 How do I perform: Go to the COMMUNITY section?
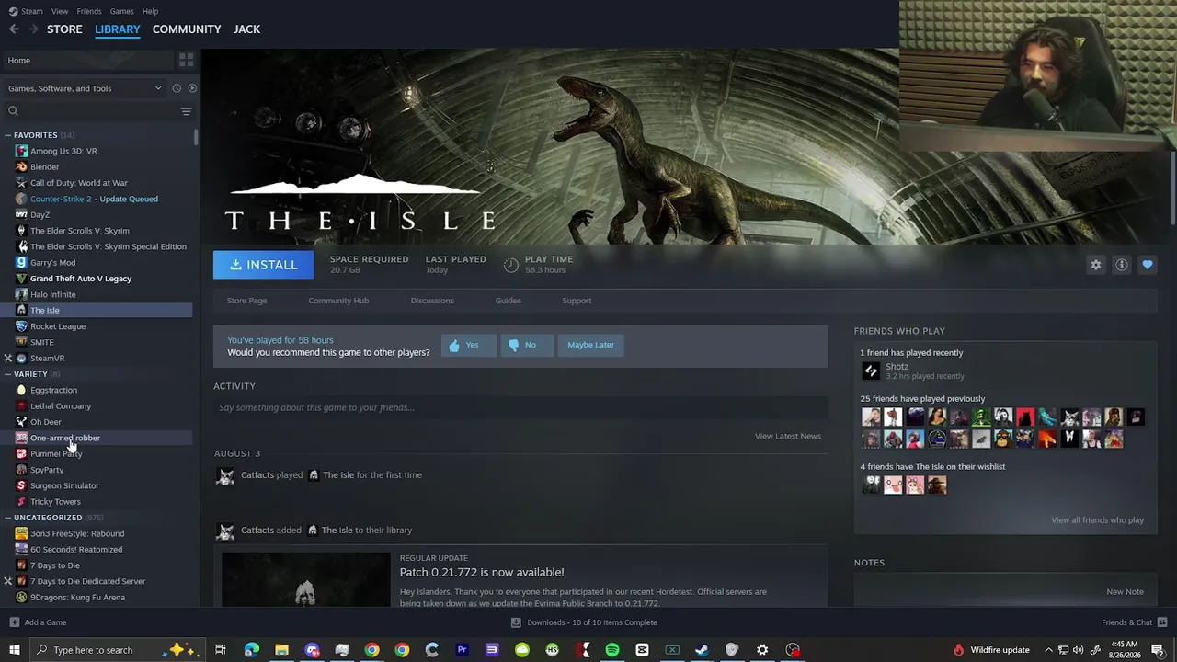(x=187, y=29)
